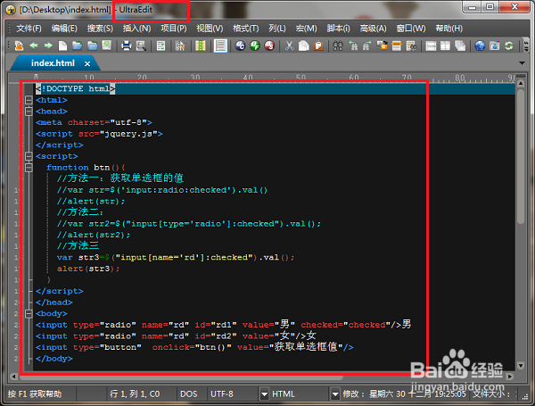Click the green UF conversion icon
Viewport: 535px width, 406px height.
(255, 46)
